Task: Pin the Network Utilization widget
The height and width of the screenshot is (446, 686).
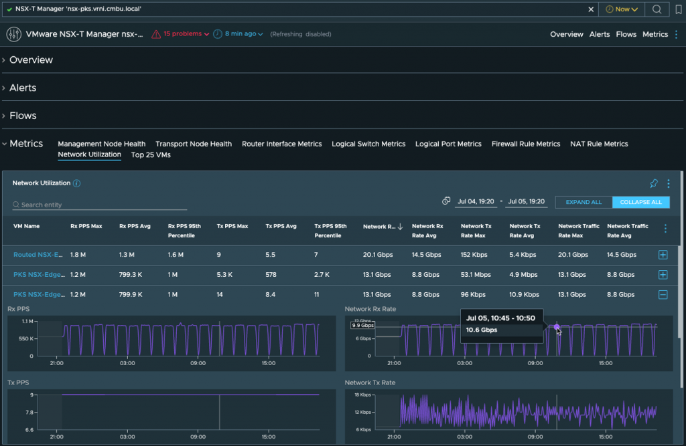Action: coord(654,183)
